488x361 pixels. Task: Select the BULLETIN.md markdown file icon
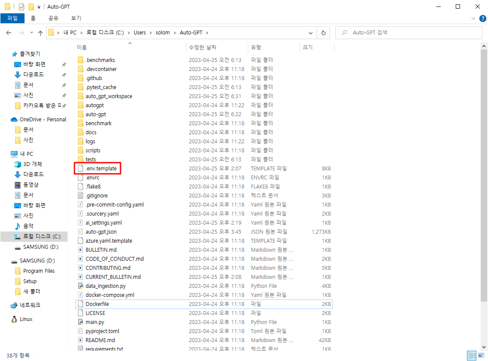point(80,250)
